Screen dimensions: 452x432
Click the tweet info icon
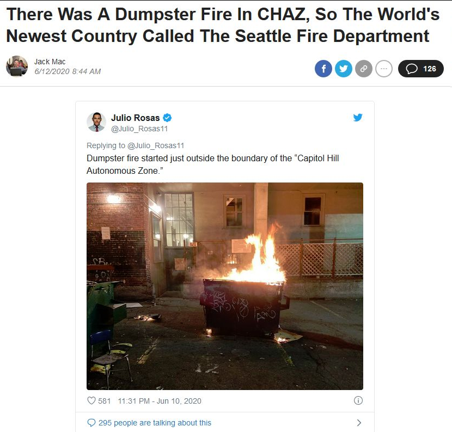(358, 400)
